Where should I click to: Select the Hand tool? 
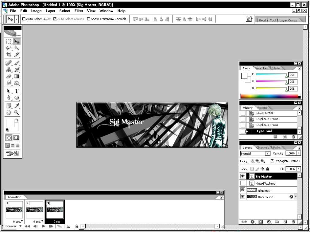(x=9, y=113)
